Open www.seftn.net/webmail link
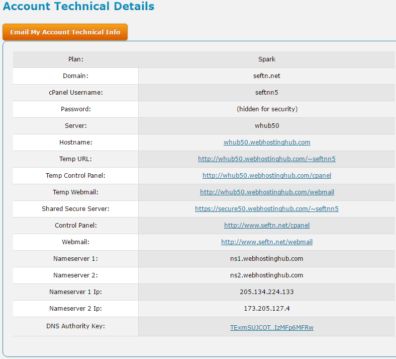The width and height of the screenshot is (396, 359). pos(267,242)
